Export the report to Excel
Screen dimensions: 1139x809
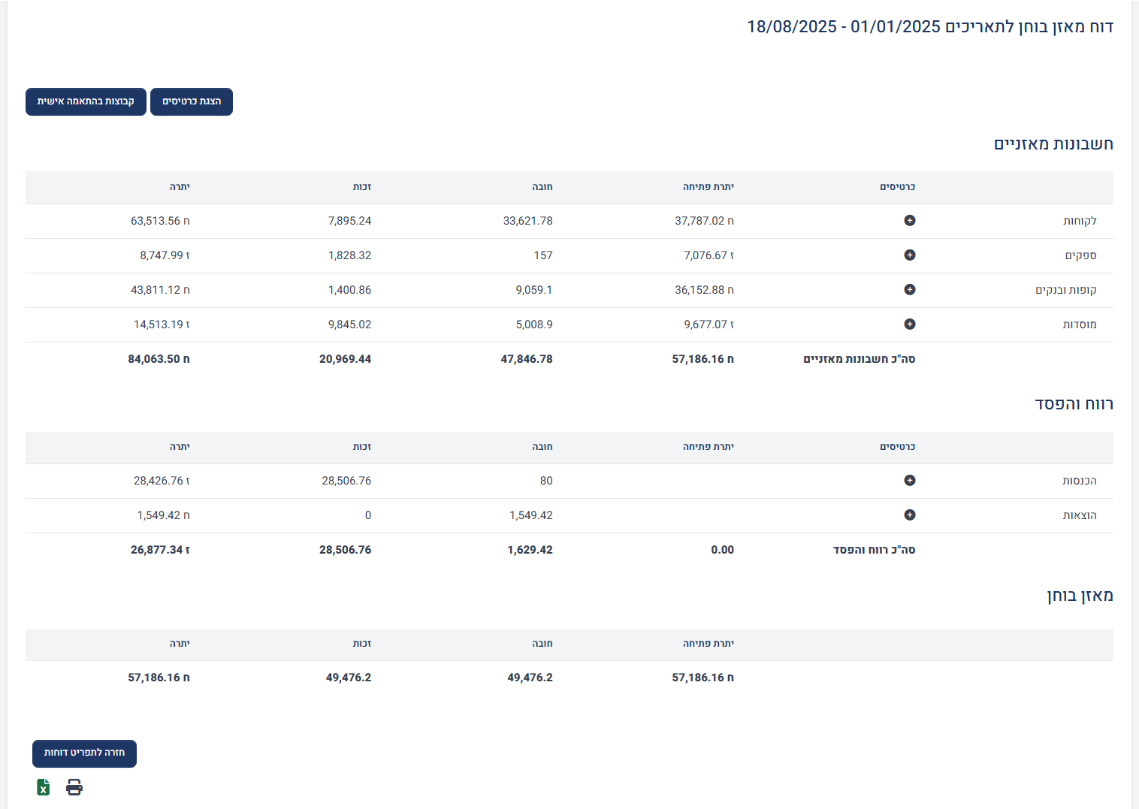coord(44,787)
